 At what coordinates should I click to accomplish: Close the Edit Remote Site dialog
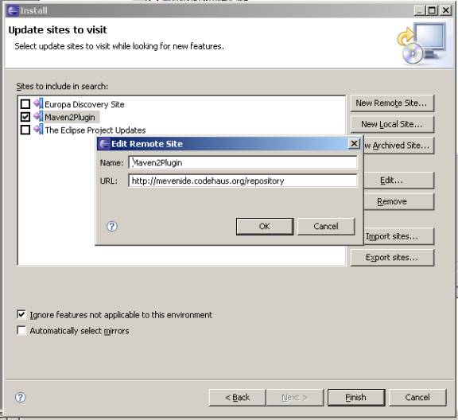(354, 143)
